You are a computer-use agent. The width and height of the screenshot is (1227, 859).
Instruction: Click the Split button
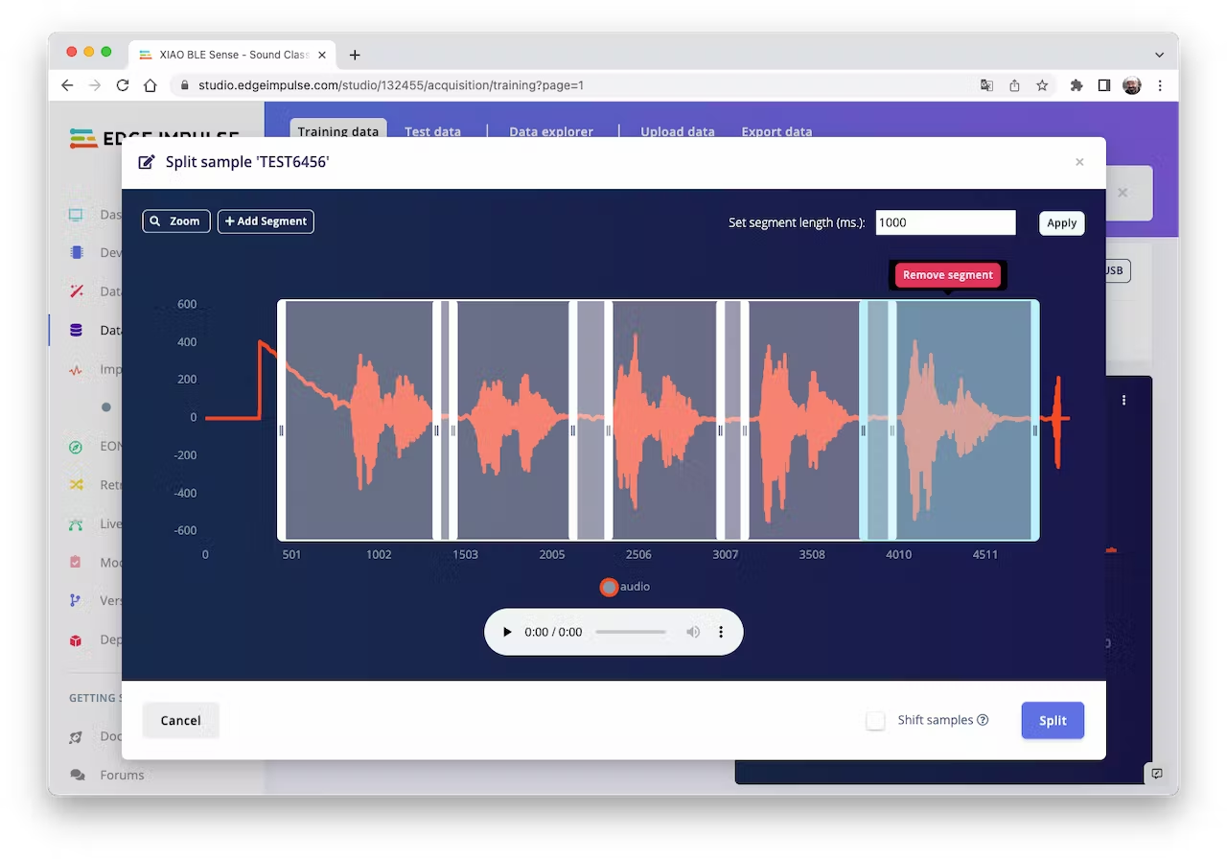[1053, 721]
